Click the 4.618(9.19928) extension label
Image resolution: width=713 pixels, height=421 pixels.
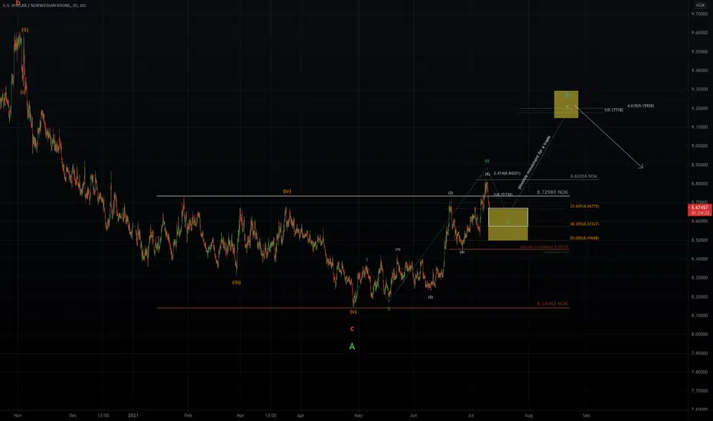click(640, 106)
